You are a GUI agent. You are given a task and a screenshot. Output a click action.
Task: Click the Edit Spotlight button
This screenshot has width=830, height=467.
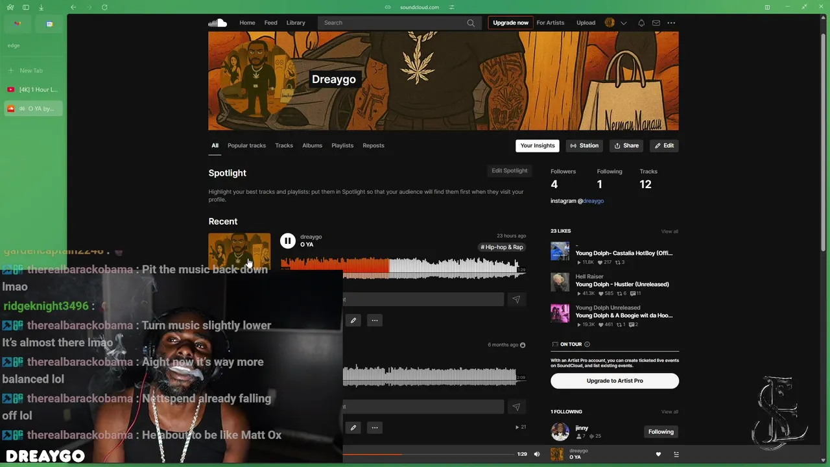(x=510, y=171)
